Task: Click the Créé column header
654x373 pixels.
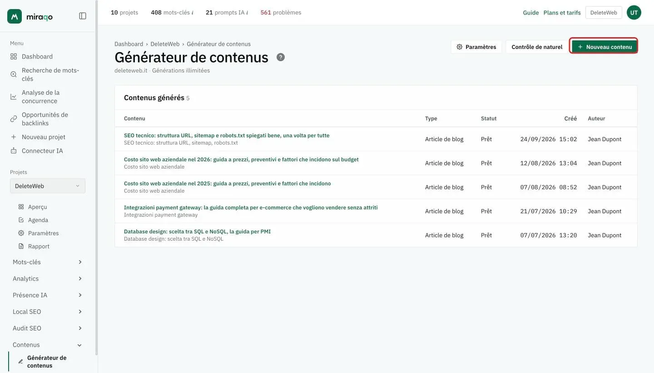Action: 570,118
